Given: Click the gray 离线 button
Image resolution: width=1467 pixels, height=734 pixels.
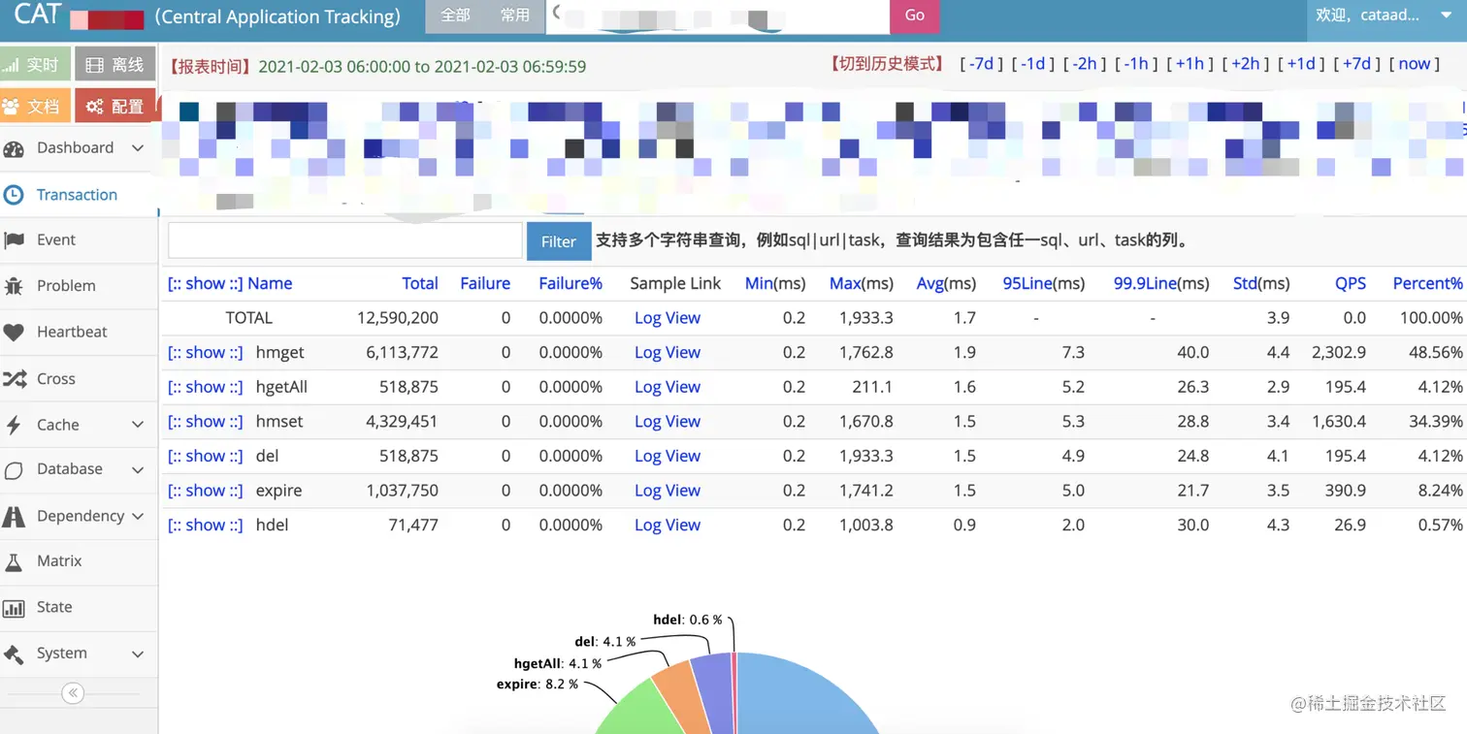Looking at the screenshot, I should 115,65.
